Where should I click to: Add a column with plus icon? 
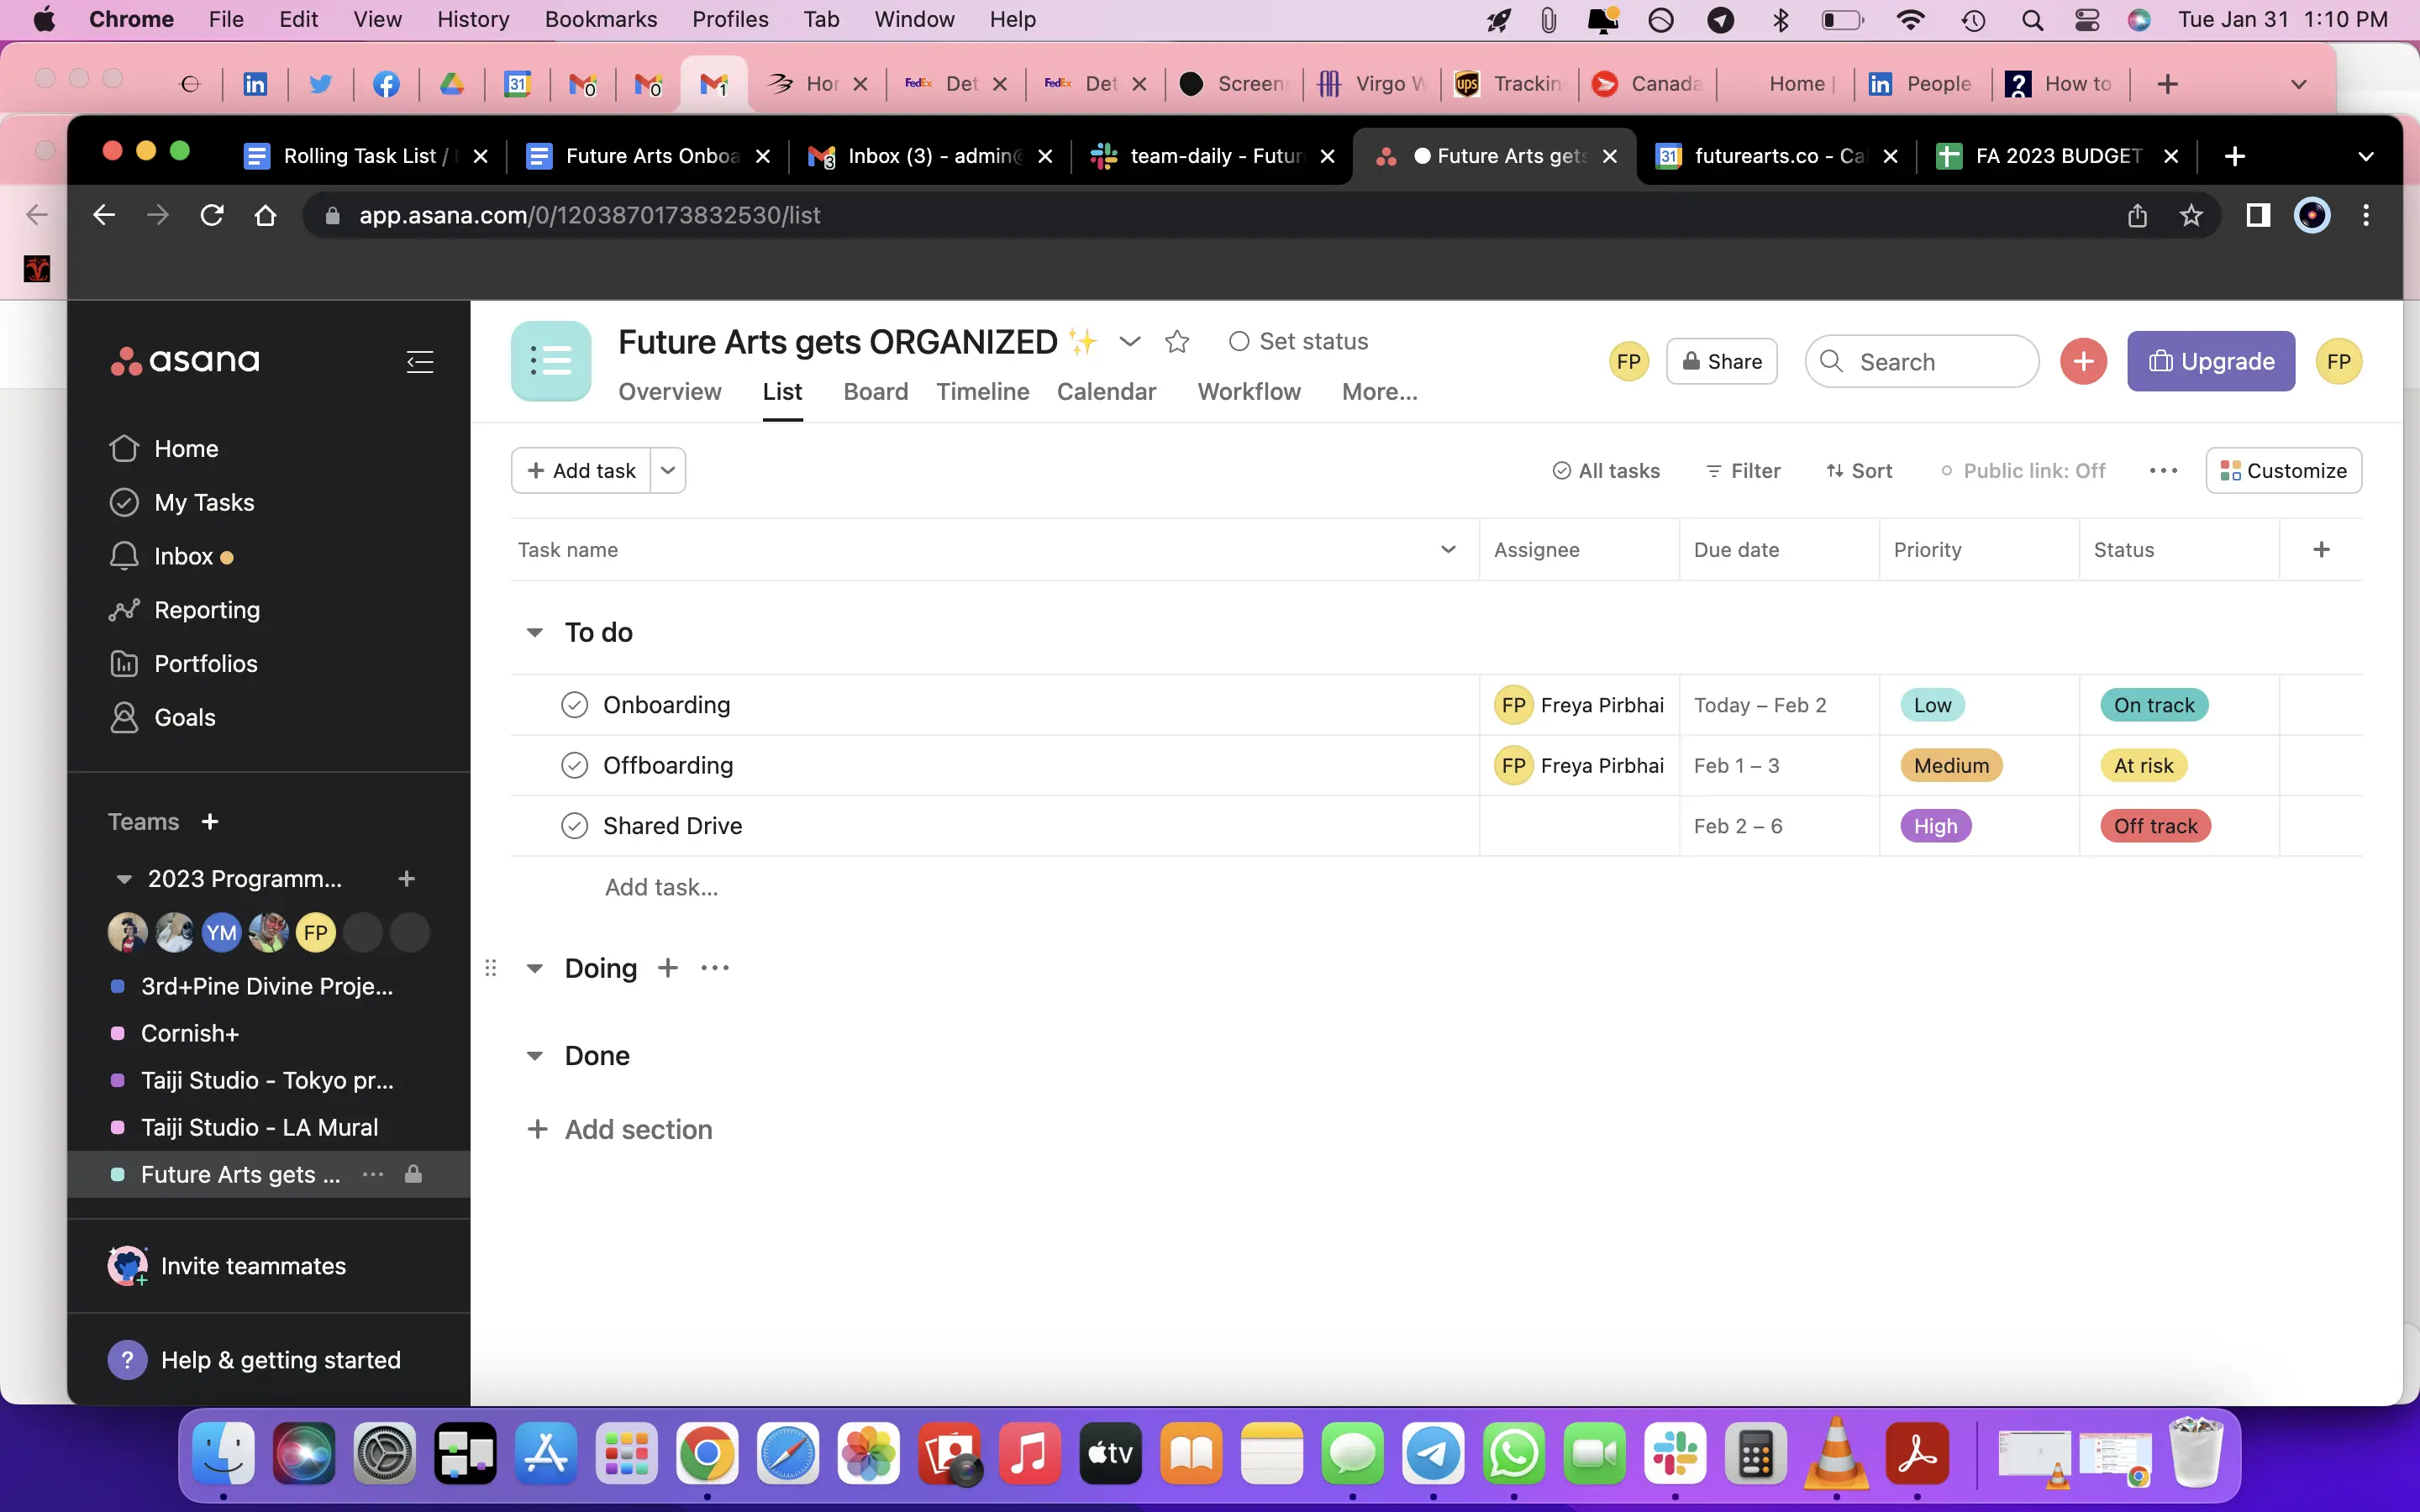point(2321,549)
